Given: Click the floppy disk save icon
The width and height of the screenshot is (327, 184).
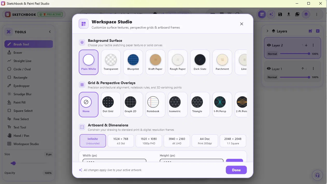Looking at the screenshot, I should [280, 14].
